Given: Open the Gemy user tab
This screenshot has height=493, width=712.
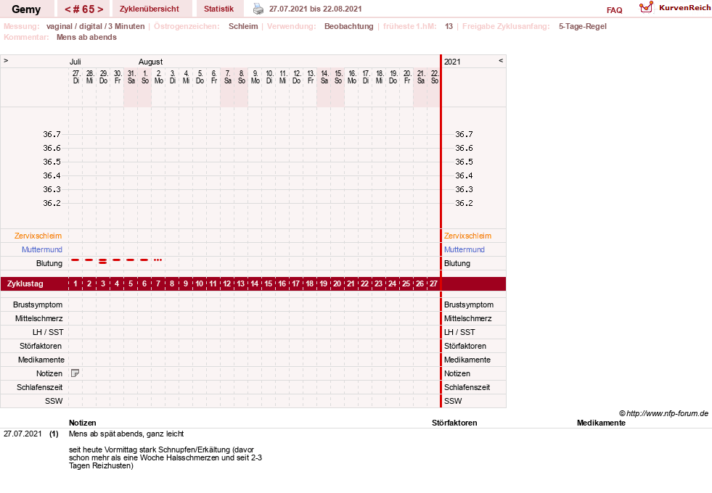Looking at the screenshot, I should coord(26,9).
